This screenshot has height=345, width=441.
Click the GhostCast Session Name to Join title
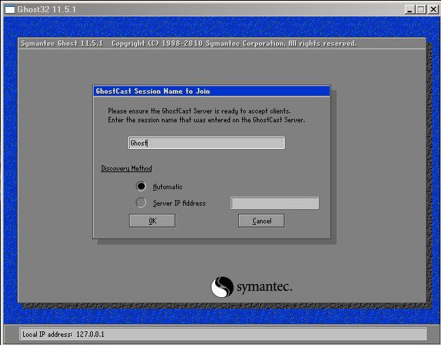(153, 91)
